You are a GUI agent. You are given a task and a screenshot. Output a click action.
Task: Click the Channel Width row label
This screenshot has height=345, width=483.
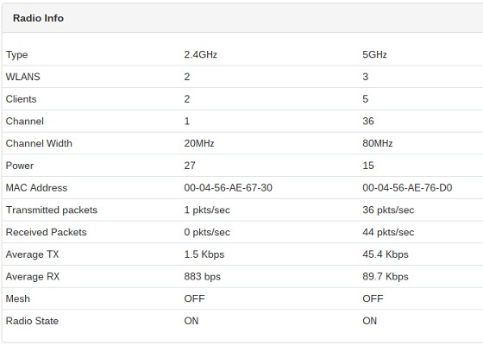[x=39, y=143]
